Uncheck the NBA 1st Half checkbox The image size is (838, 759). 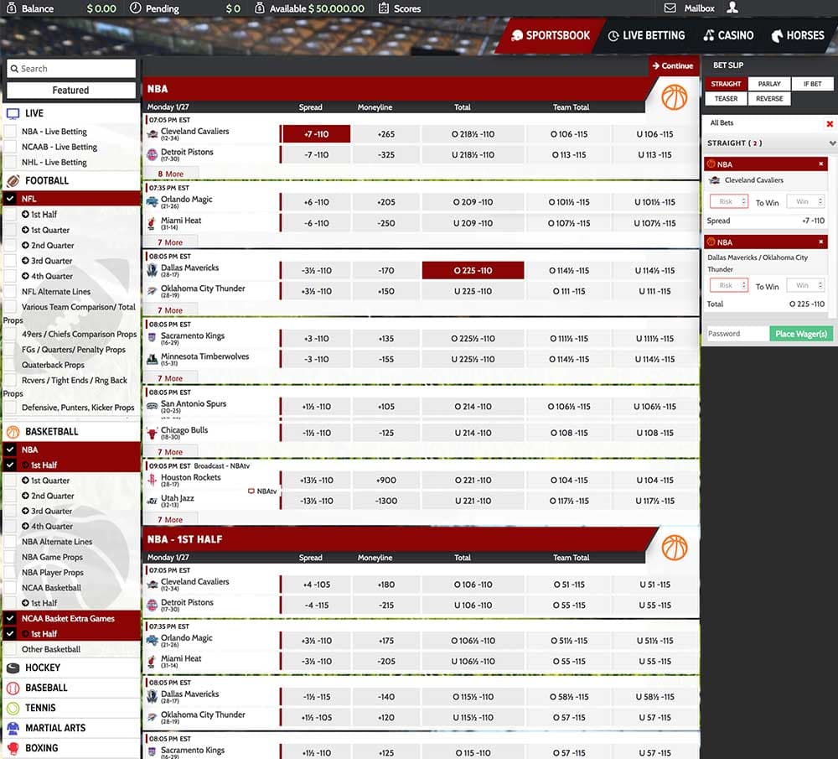(x=10, y=465)
